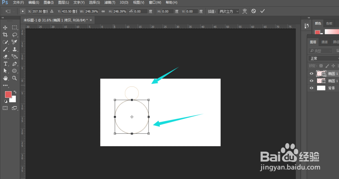The height and width of the screenshot is (179, 339).
Task: Close the 未标题-1 document tab
Action: tap(91, 20)
